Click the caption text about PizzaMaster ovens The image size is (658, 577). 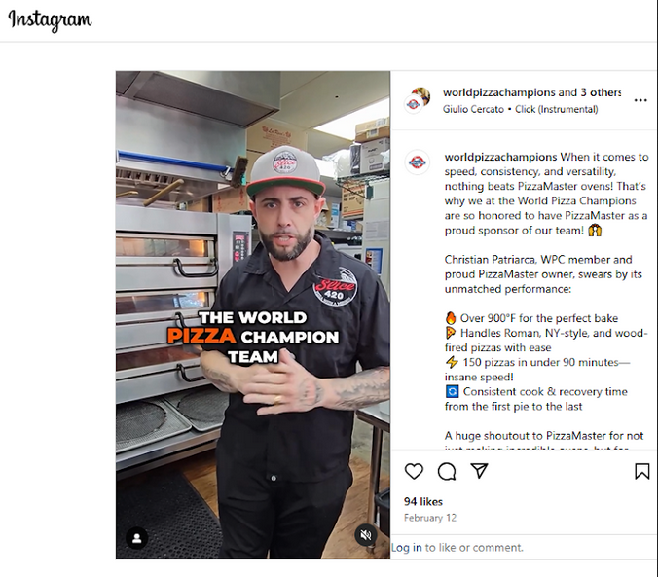tap(546, 194)
